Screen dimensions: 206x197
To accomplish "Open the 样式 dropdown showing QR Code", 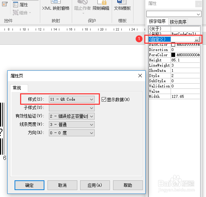I will (71, 99).
